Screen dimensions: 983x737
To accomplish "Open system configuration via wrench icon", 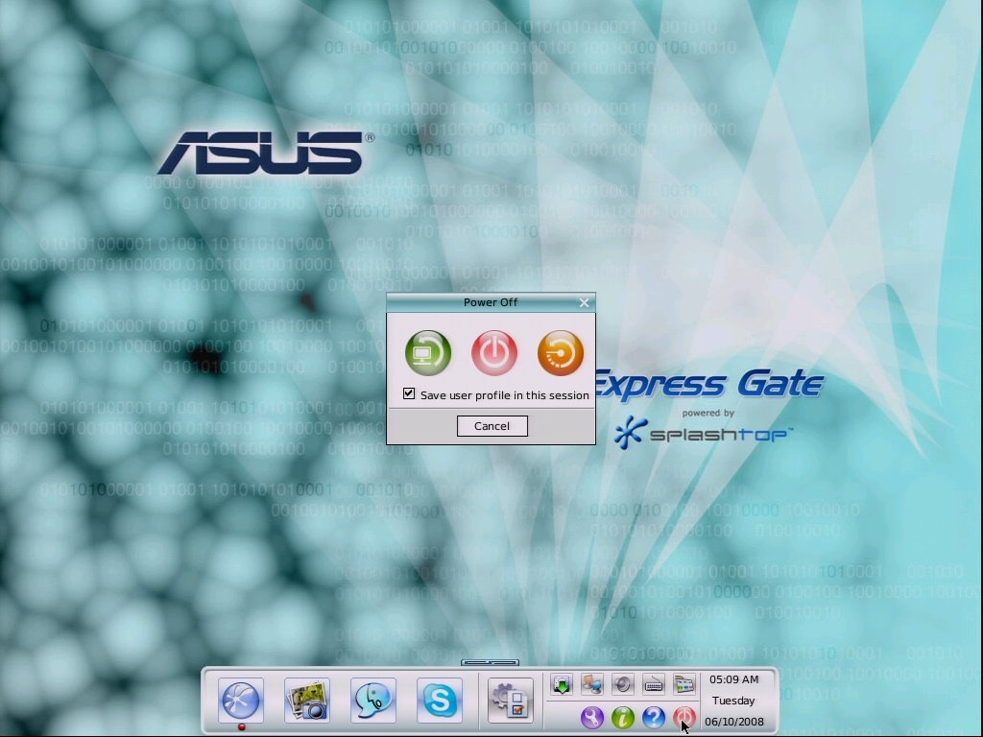I will pos(592,717).
